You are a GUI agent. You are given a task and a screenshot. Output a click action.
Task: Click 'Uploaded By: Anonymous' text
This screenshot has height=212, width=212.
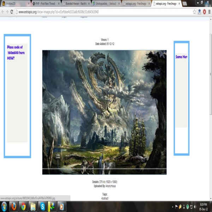tap(105, 186)
